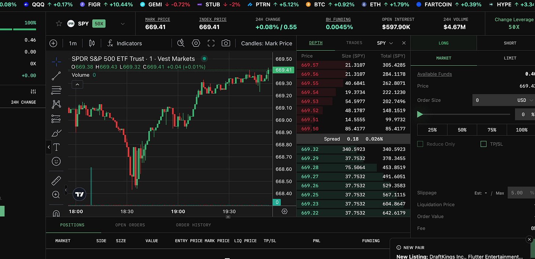Viewport: 535px width, 259px height.
Task: Open the emoji icons tool
Action: pyautogui.click(x=56, y=161)
